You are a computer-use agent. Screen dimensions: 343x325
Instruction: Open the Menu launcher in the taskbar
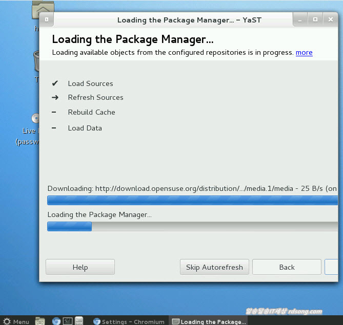pyautogui.click(x=15, y=321)
